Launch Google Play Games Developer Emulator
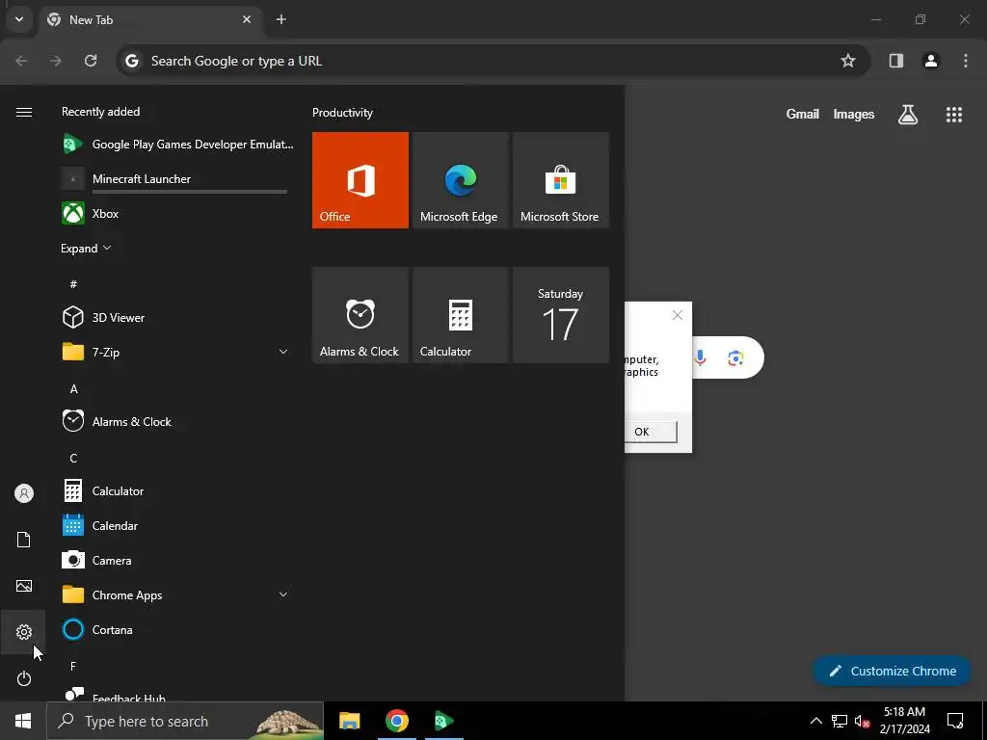987x740 pixels. tap(177, 145)
